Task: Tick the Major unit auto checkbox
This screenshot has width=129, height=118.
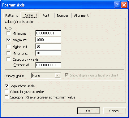Action: 8,46
